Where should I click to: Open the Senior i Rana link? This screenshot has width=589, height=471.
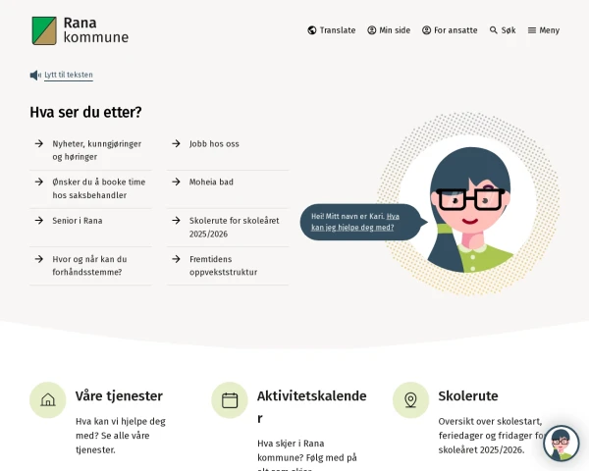tap(78, 221)
